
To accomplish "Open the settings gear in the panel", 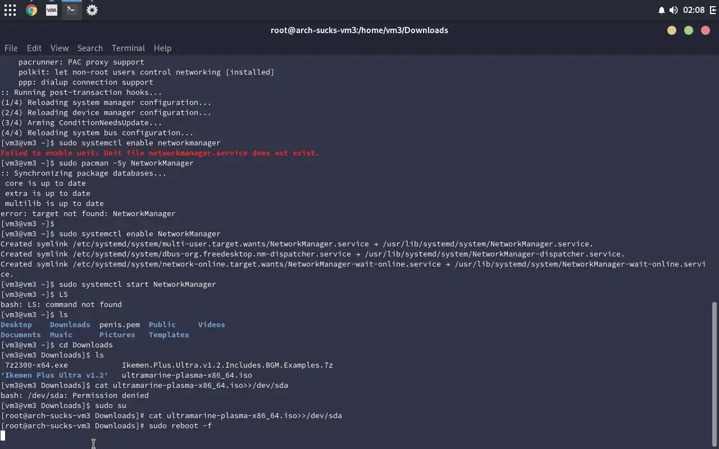I will coord(92,10).
